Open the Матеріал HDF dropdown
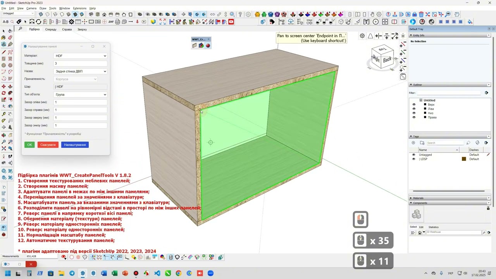This screenshot has width=496, height=279. (x=80, y=56)
